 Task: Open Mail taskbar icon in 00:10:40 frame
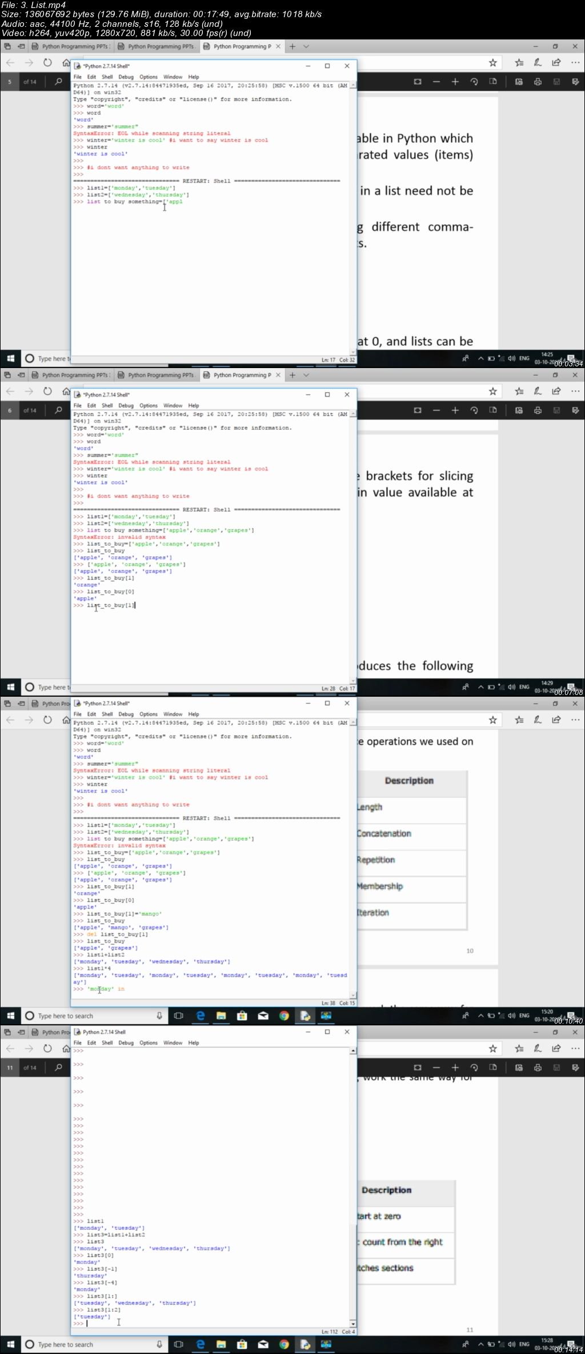(x=263, y=1016)
